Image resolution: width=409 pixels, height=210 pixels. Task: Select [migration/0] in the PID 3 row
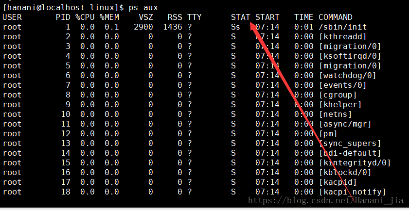pos(350,47)
